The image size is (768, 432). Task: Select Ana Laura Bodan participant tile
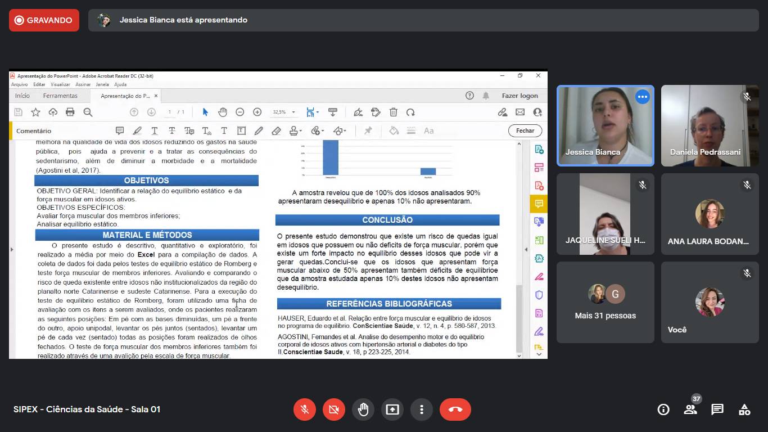710,214
